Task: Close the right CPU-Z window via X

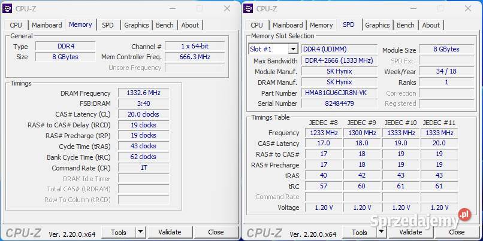Action: point(468,8)
